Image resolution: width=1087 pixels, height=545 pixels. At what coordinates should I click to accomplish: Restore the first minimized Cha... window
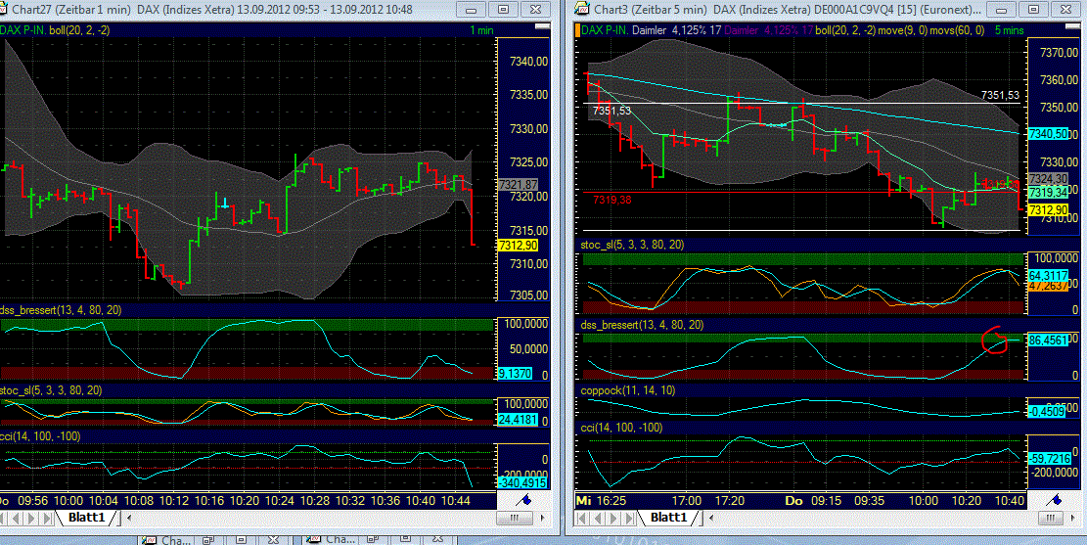click(x=208, y=539)
